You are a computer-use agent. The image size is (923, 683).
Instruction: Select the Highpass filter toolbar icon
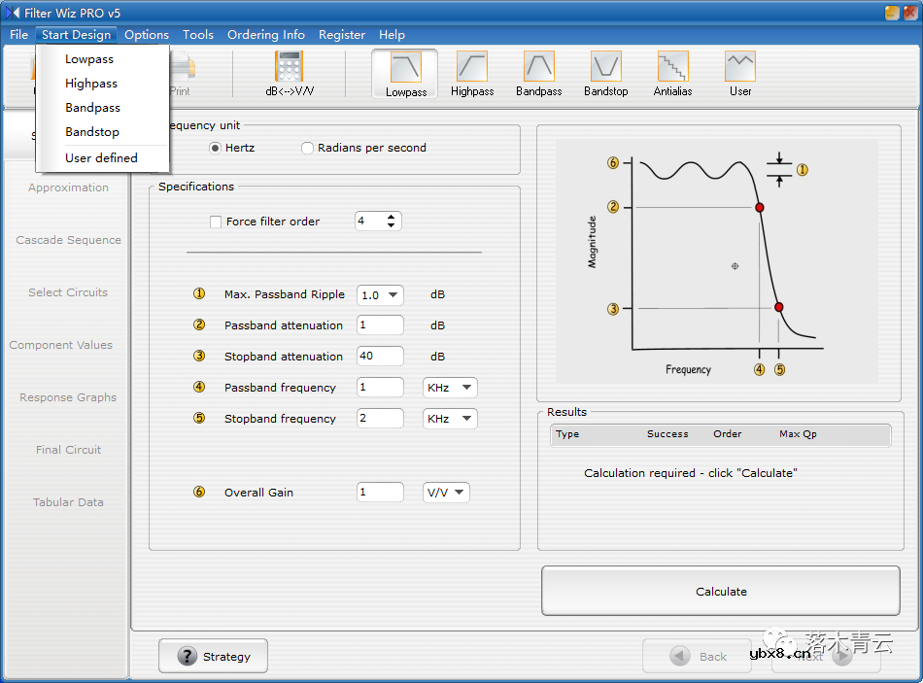coord(471,74)
